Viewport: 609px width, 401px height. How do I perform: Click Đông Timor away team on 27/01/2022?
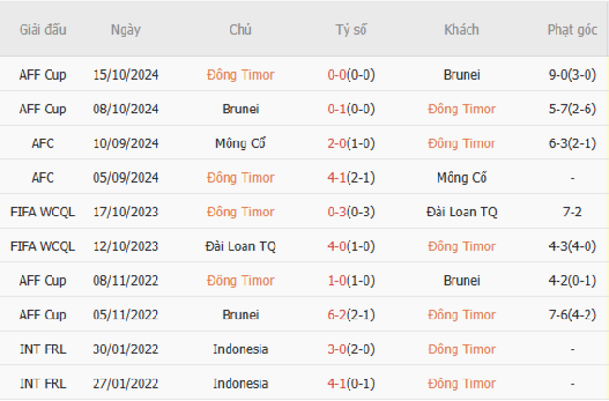point(462,383)
